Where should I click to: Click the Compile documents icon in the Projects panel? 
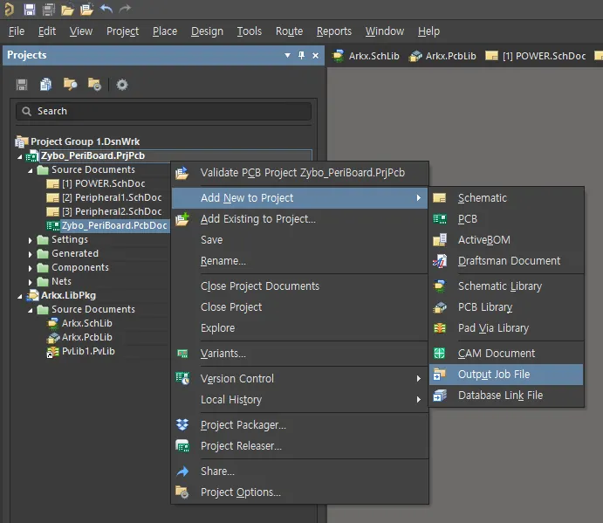pos(45,85)
